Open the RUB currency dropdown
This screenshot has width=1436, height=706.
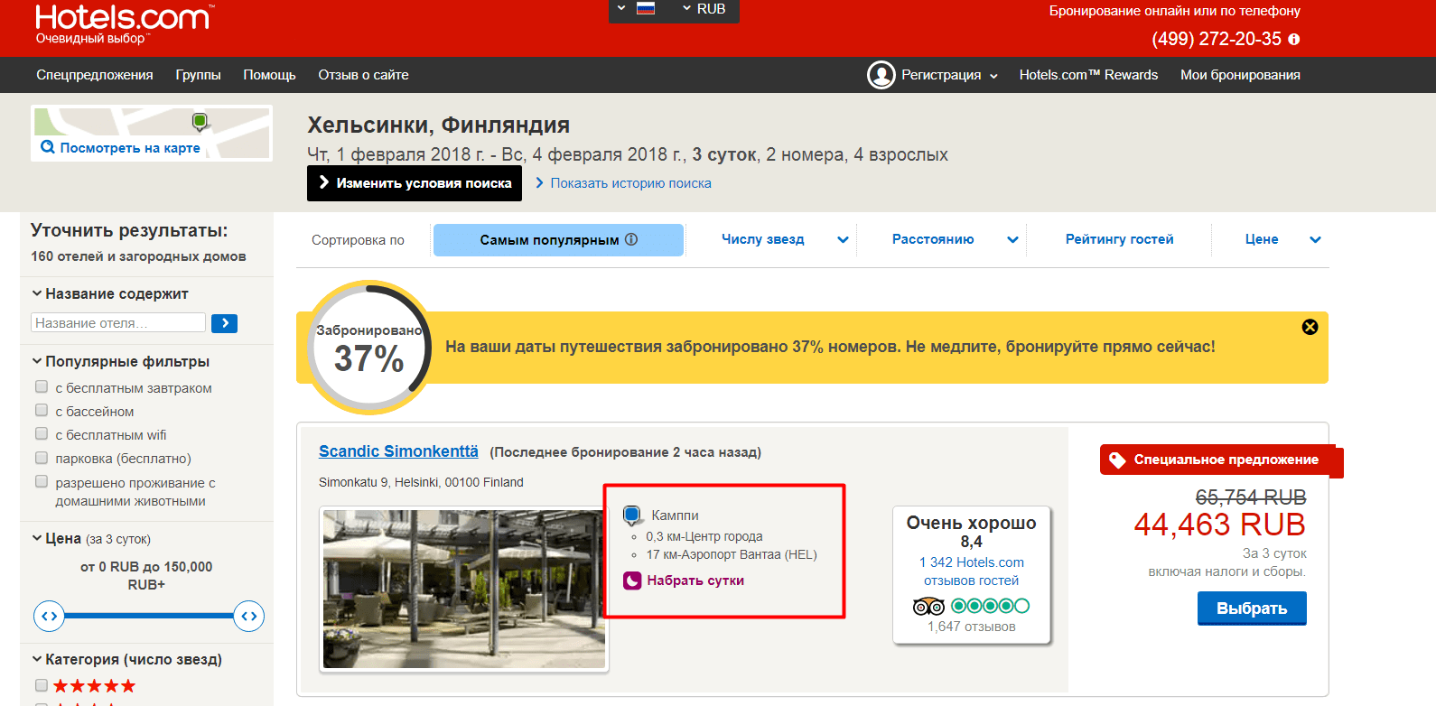coord(704,9)
